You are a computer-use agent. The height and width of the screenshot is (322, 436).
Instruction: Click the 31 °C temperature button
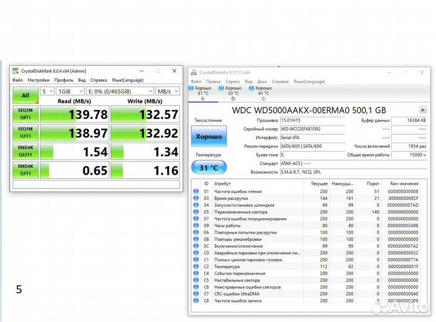209,167
